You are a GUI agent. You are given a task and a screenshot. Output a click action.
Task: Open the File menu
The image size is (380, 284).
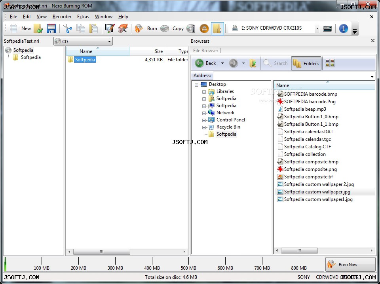(x=13, y=17)
